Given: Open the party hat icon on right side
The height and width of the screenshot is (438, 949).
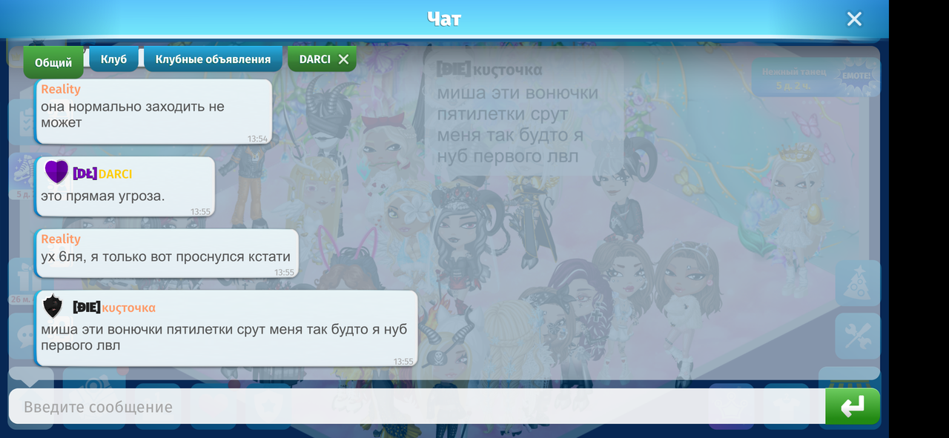Looking at the screenshot, I should (x=858, y=283).
